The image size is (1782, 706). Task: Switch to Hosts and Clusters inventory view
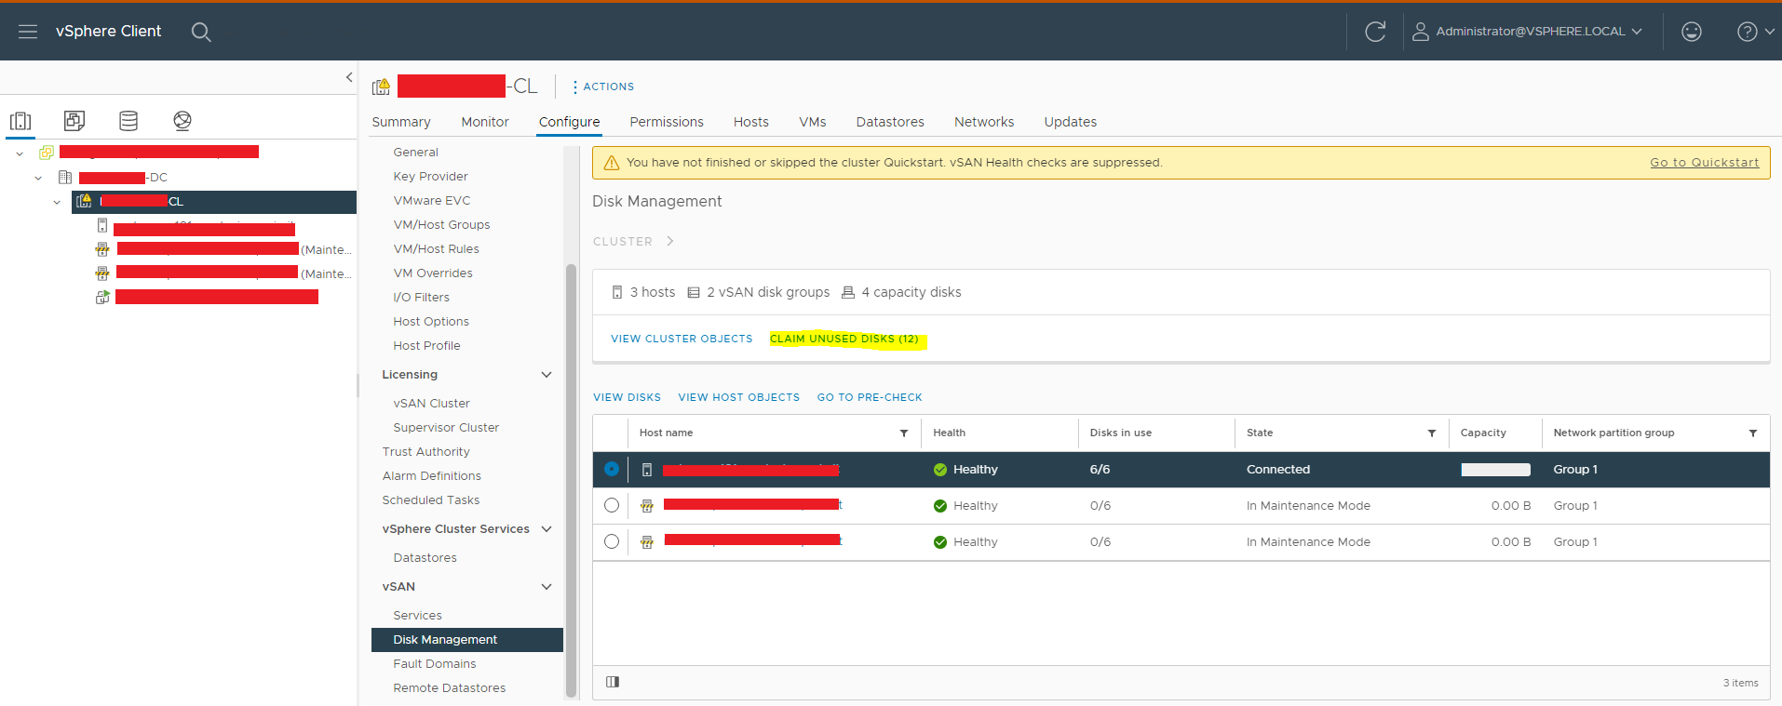coord(20,121)
